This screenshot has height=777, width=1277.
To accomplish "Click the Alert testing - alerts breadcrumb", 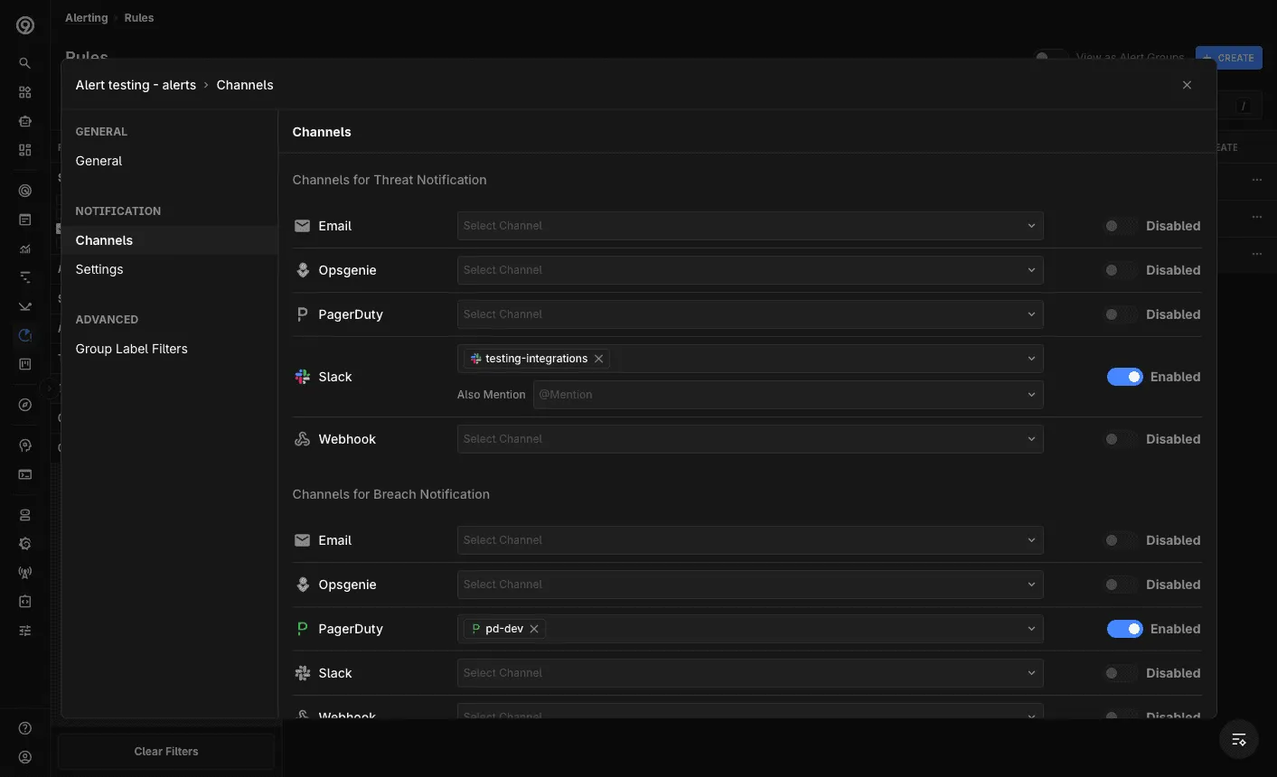I will (136, 85).
